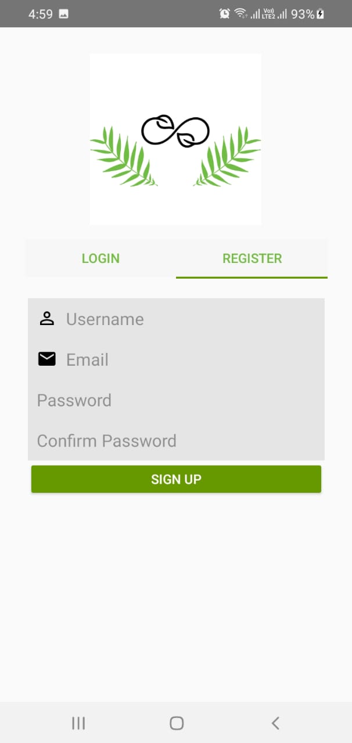This screenshot has height=743, width=352.
Task: Open recent apps from navigation bar
Action: click(x=78, y=723)
